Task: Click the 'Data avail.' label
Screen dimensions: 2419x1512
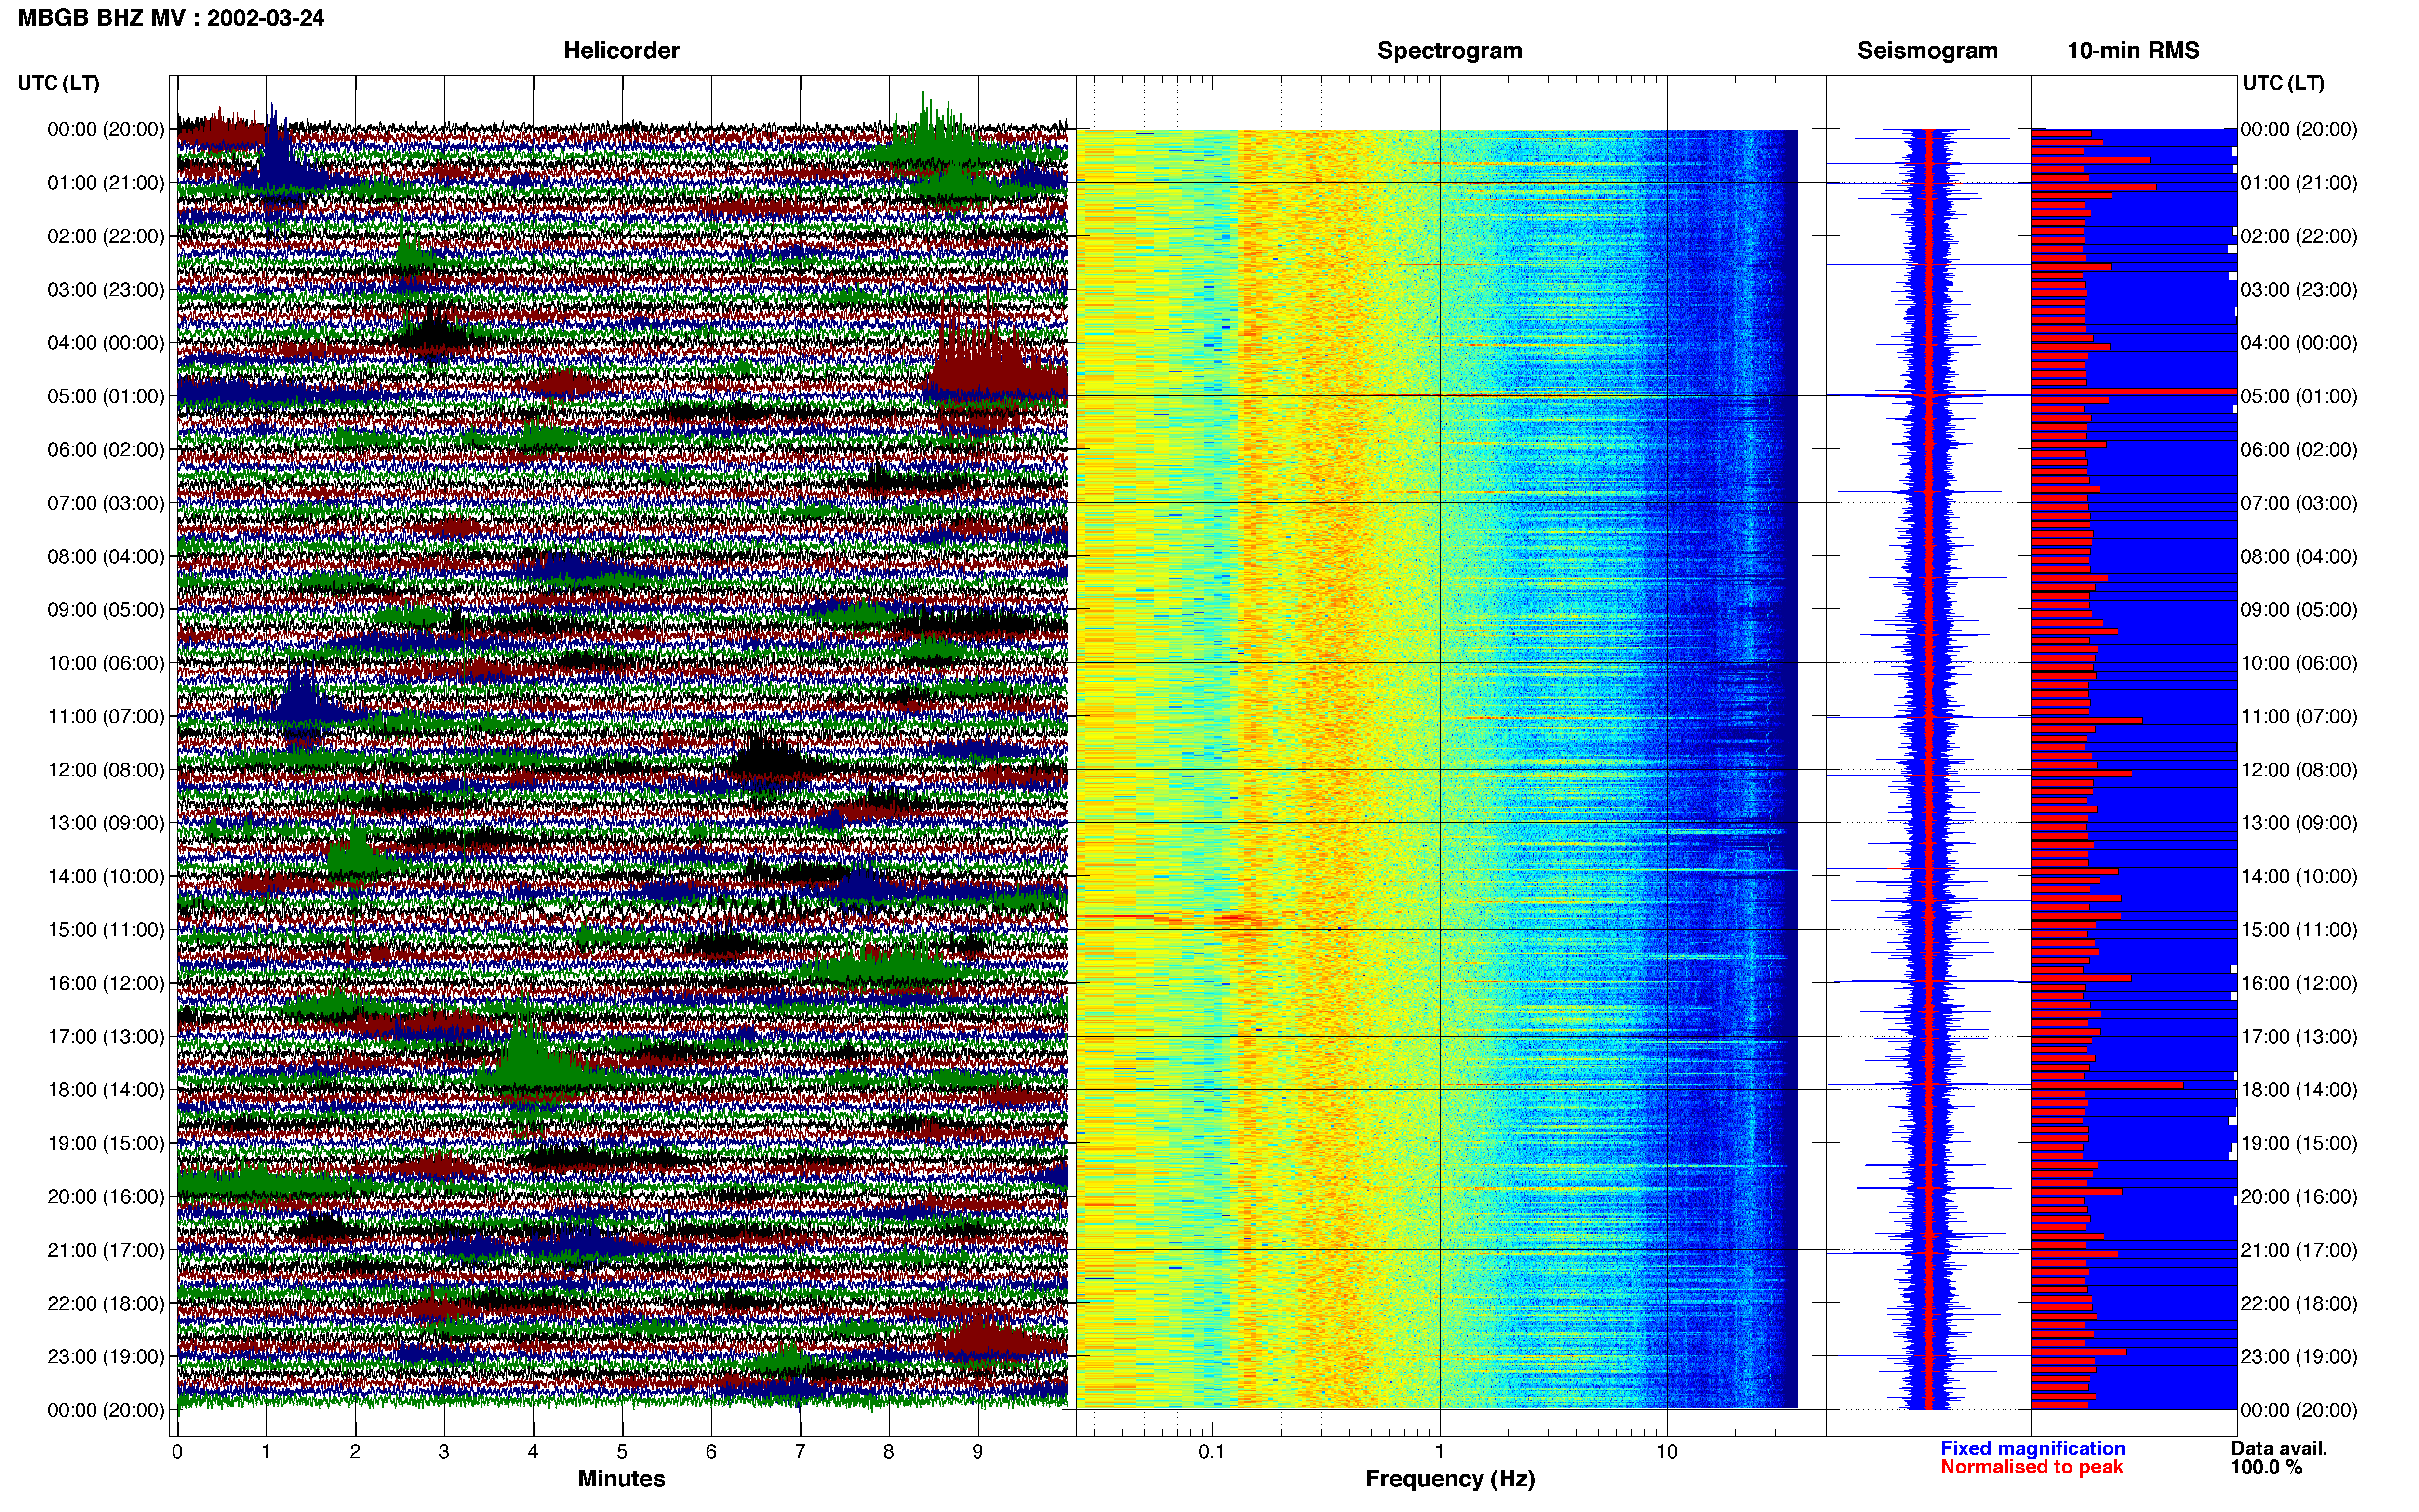Action: tap(2279, 1448)
